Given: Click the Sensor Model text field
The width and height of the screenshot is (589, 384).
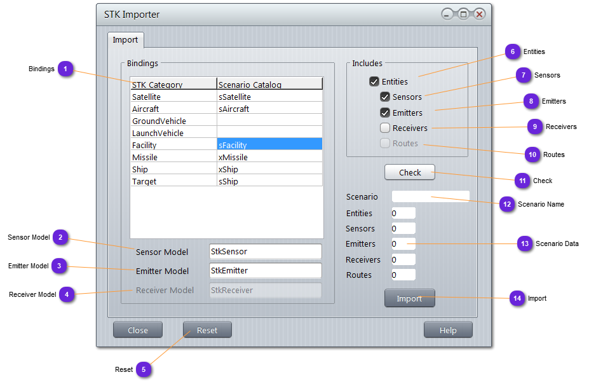Looking at the screenshot, I should [265, 252].
